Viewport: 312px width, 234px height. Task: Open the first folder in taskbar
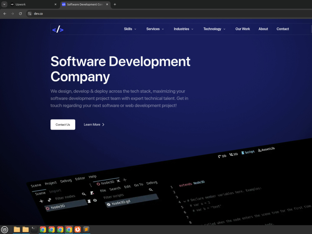[x=17, y=230]
